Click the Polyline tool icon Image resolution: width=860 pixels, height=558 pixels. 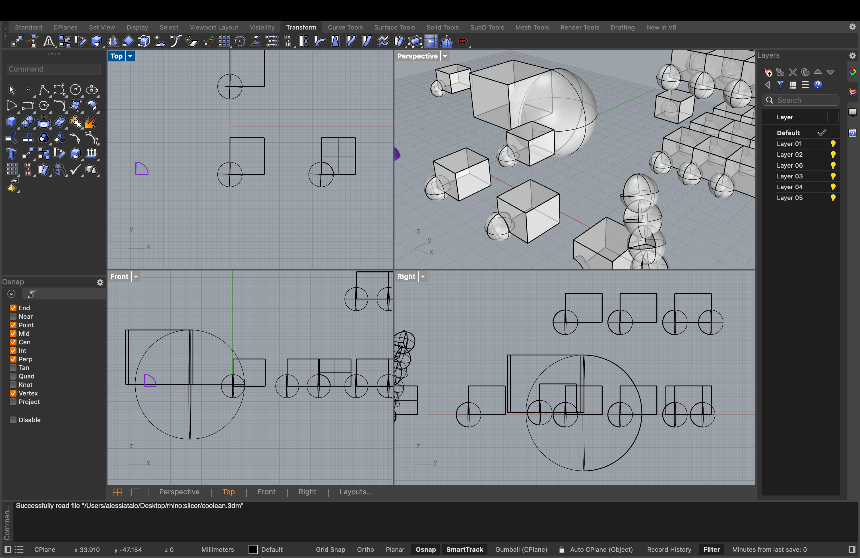[x=43, y=89]
